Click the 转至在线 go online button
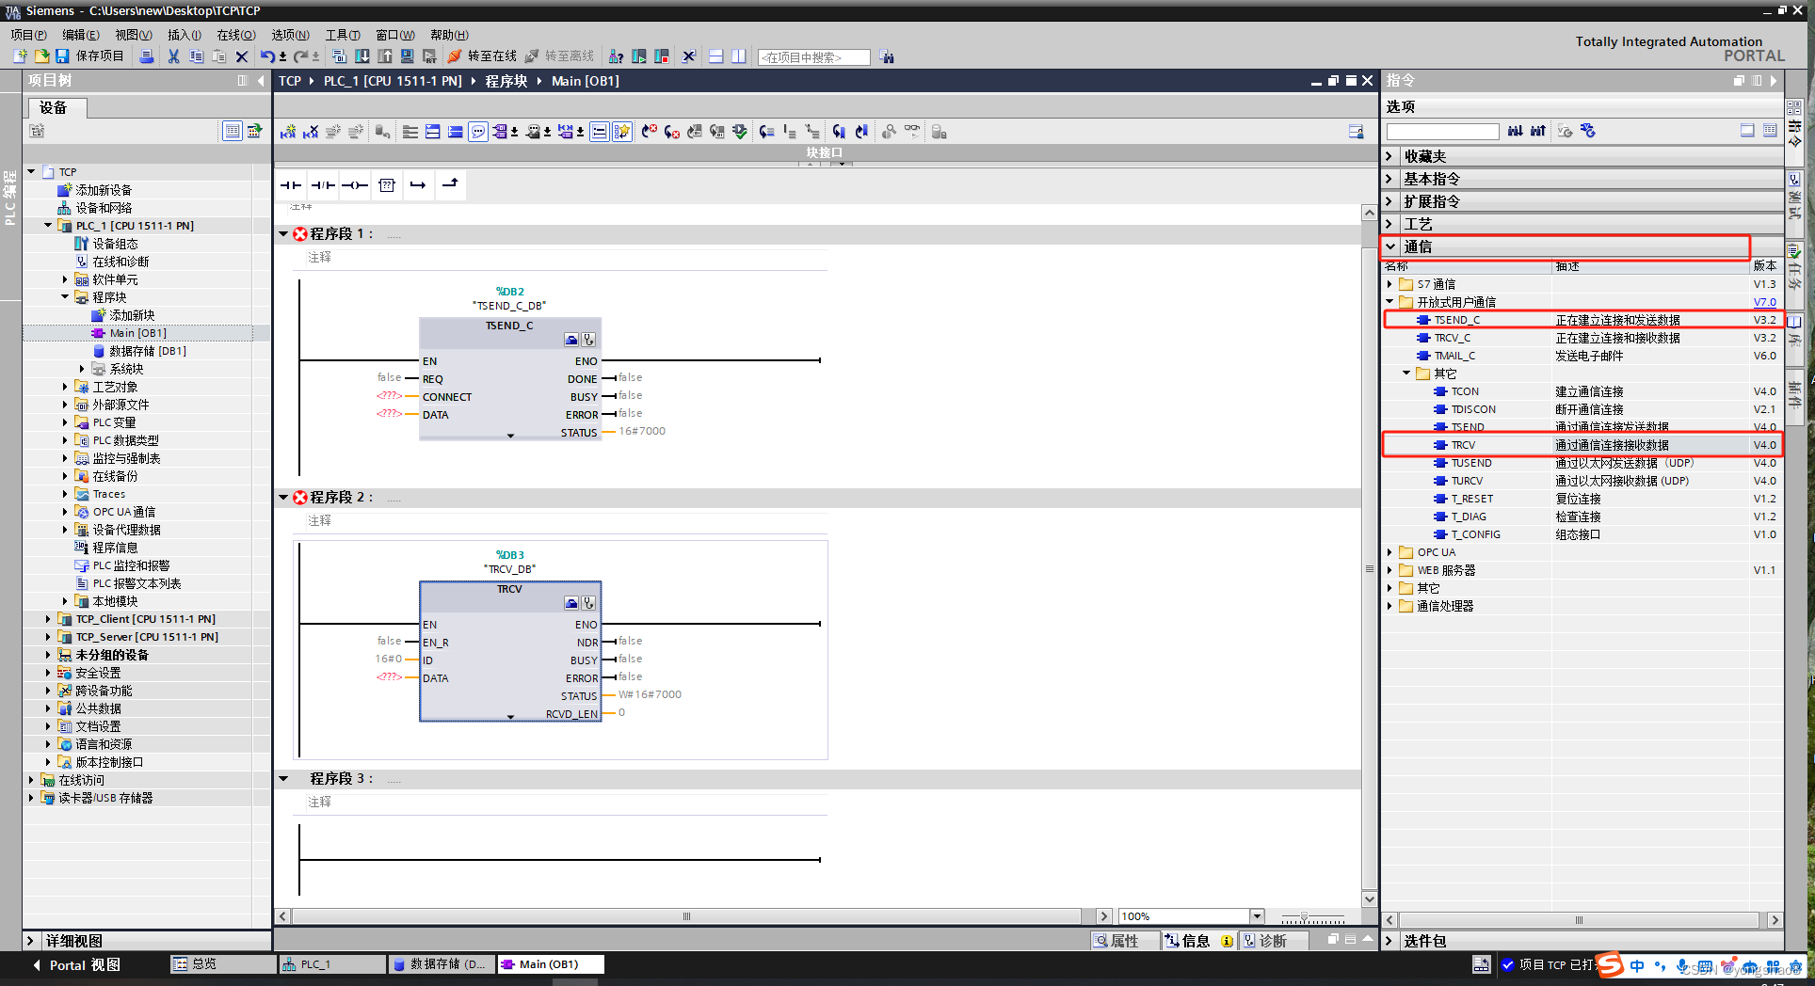1815x986 pixels. tap(482, 56)
